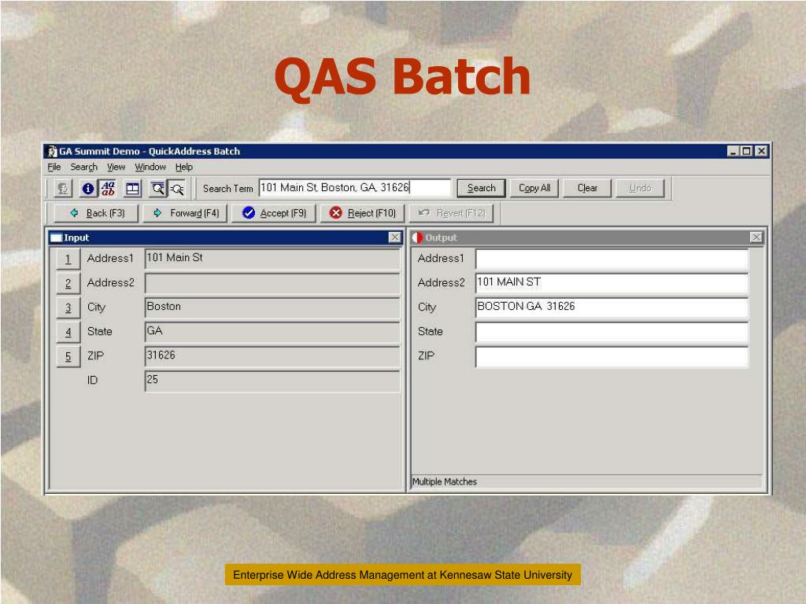Click the Input City field 'Boston'

[272, 308]
